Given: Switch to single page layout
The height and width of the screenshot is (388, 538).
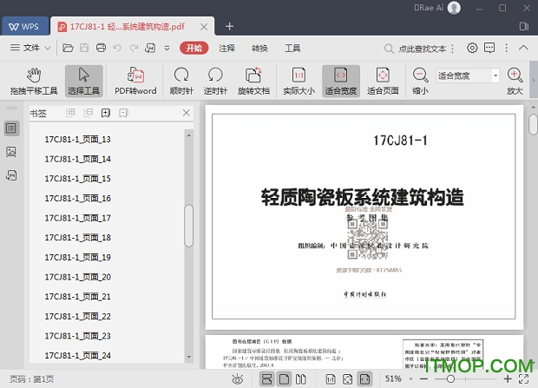Looking at the screenshot, I should pyautogui.click(x=284, y=379).
